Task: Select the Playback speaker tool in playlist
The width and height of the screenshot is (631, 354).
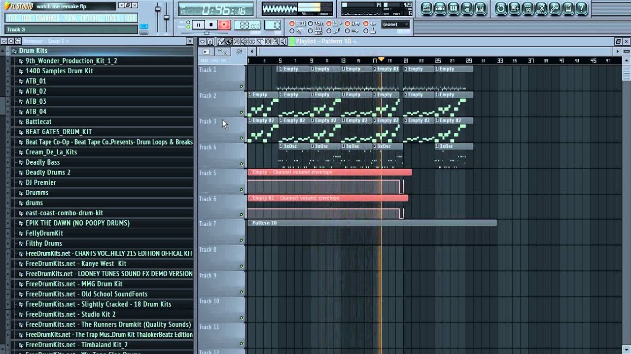Action: click(283, 41)
